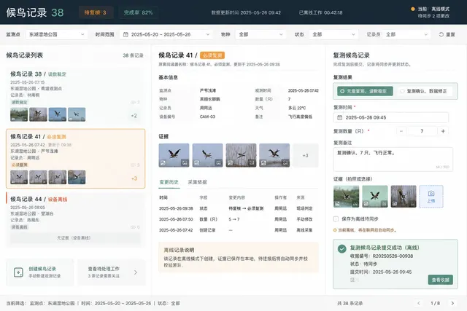Select the 候鸟记录 44 设备离线 card title
This screenshot has height=311, width=467.
[39, 199]
